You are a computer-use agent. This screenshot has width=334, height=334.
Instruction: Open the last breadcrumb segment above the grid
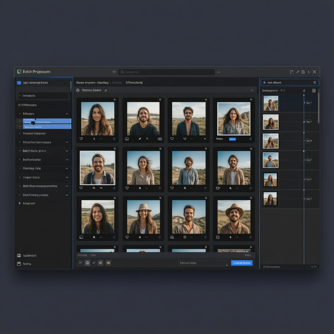click(x=134, y=83)
